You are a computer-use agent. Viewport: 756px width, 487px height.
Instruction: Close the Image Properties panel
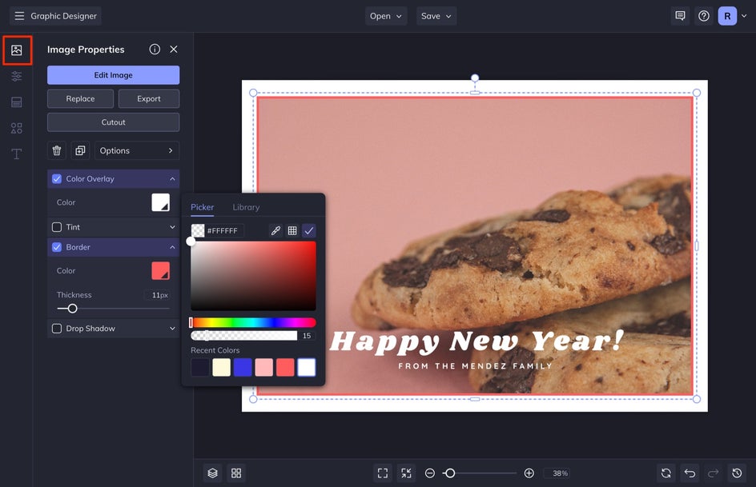pos(174,49)
